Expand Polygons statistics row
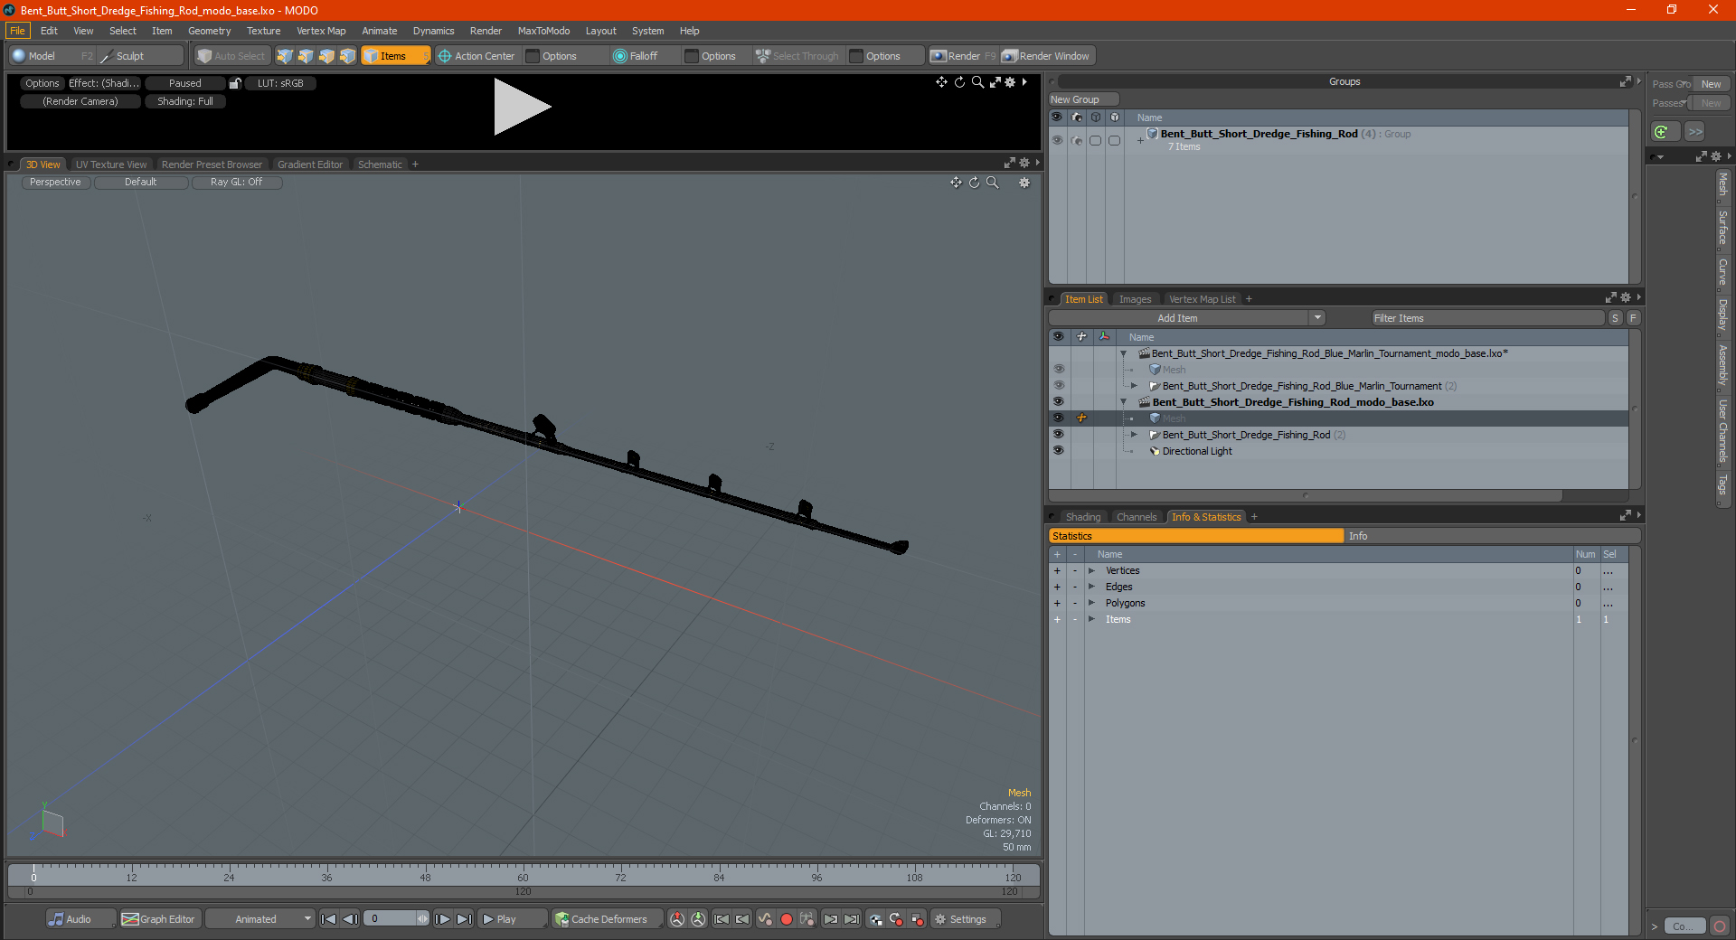The image size is (1736, 940). pyautogui.click(x=1091, y=603)
